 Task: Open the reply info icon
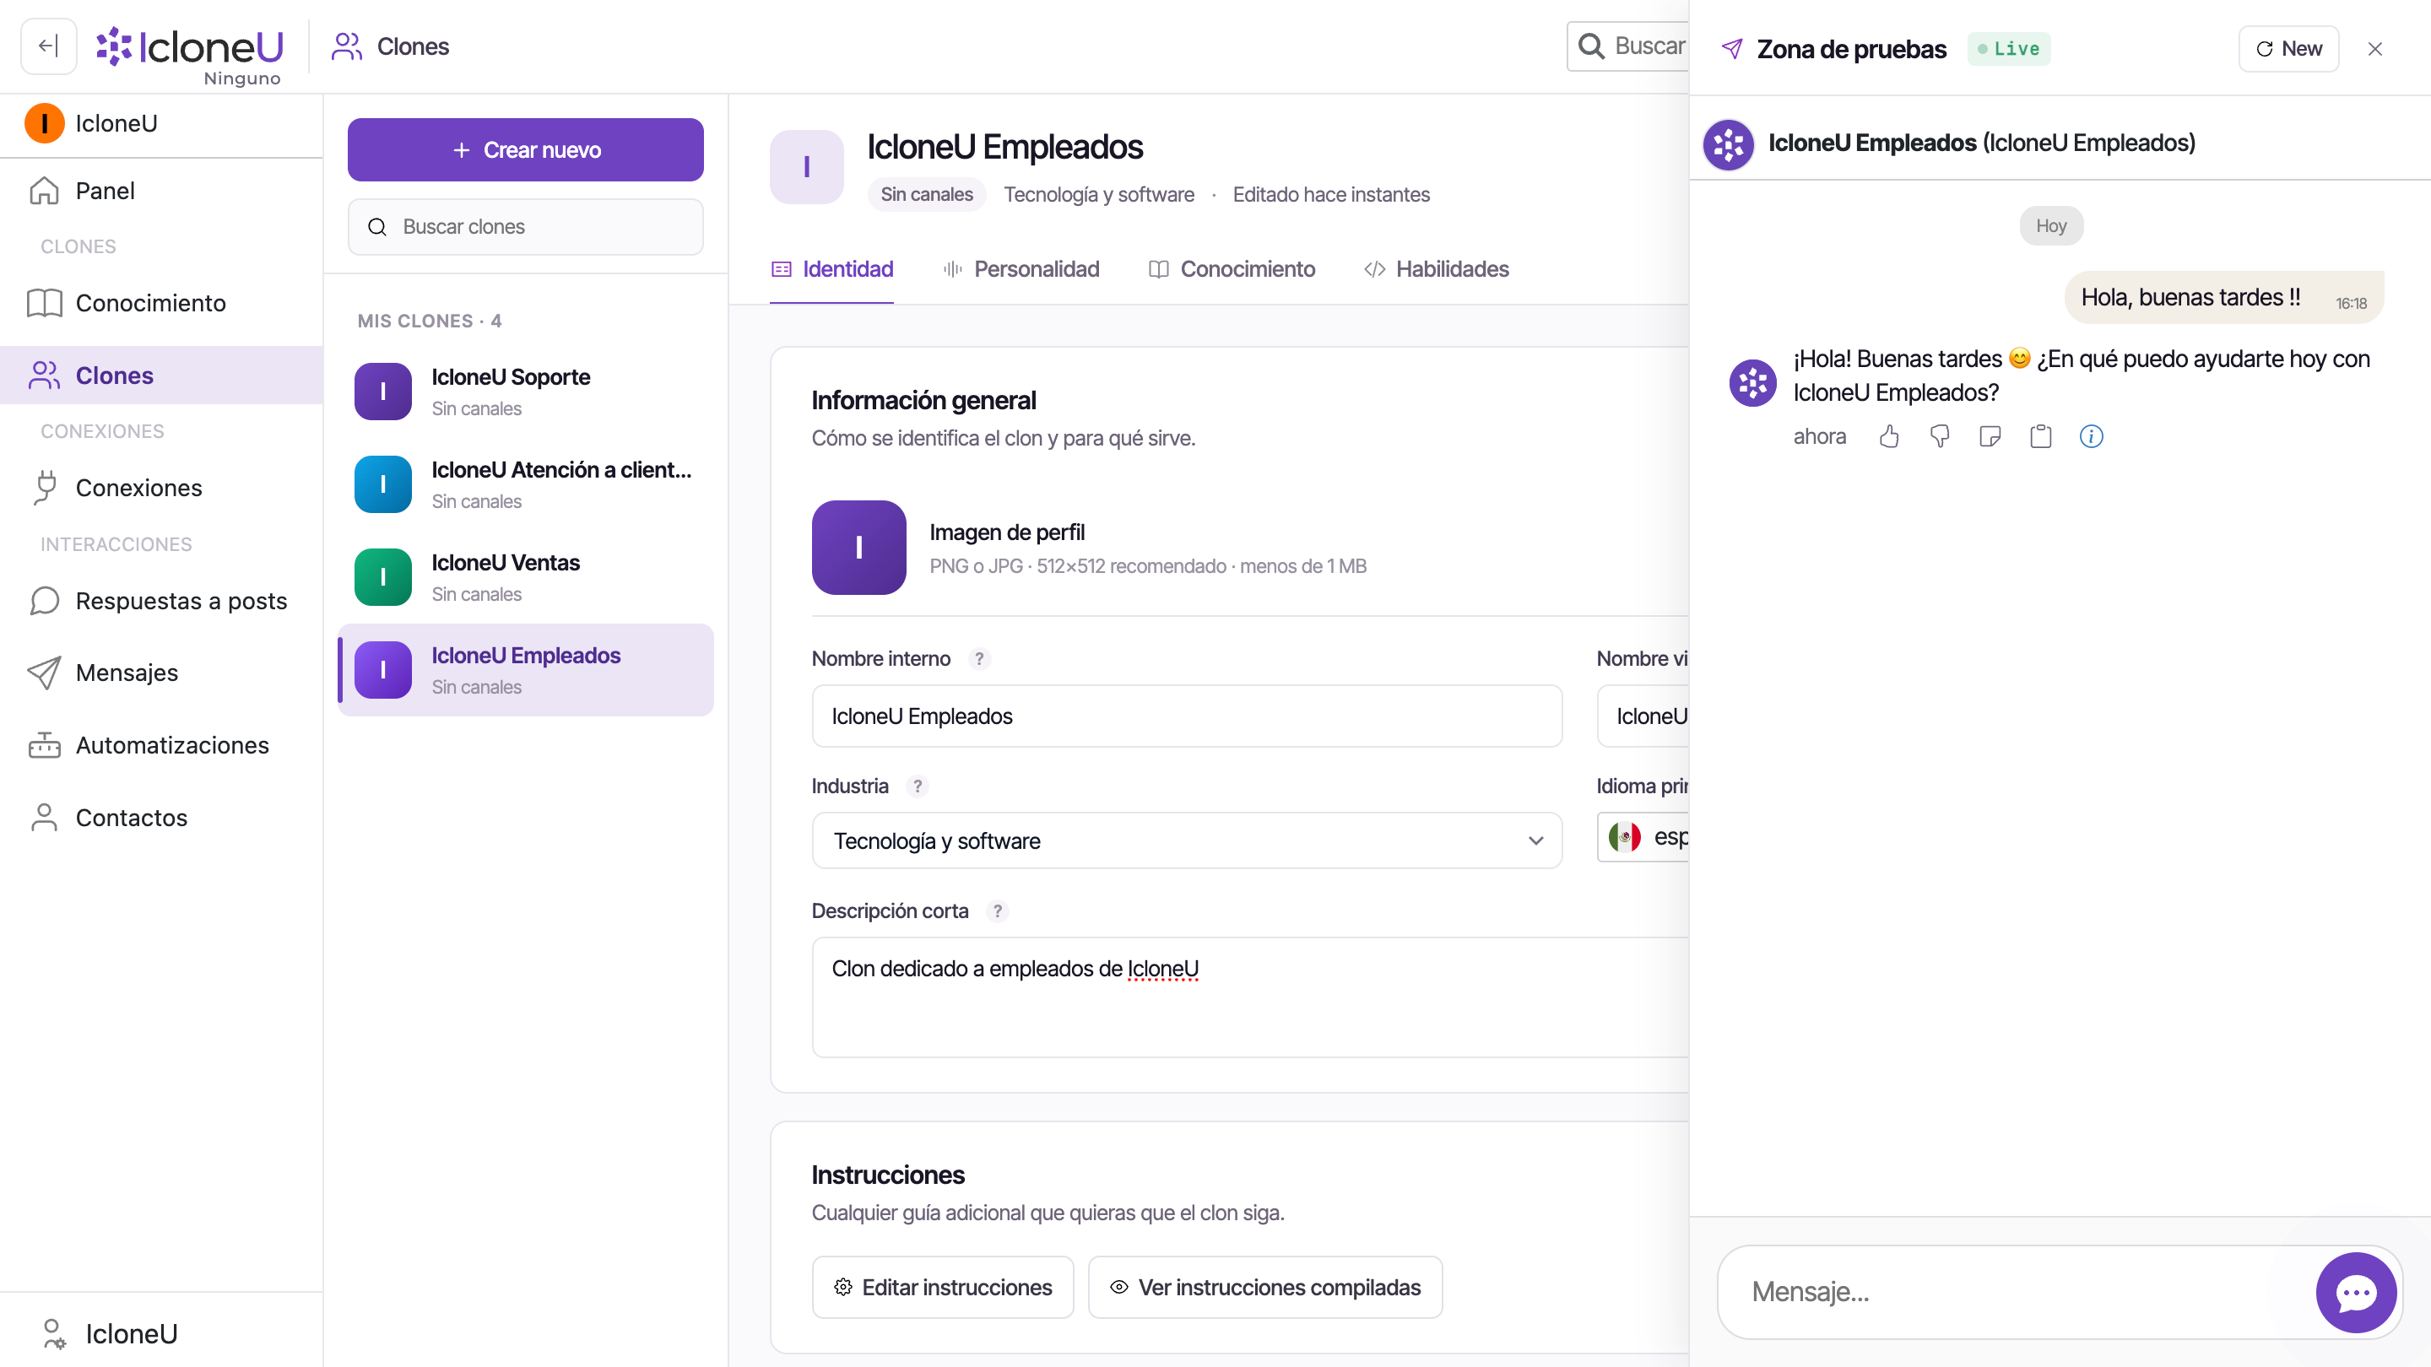[x=2092, y=436]
